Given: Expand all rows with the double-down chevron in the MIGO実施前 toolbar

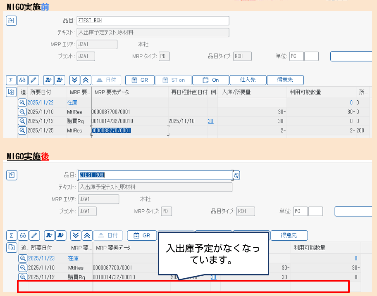Looking at the screenshot, I should [74, 80].
